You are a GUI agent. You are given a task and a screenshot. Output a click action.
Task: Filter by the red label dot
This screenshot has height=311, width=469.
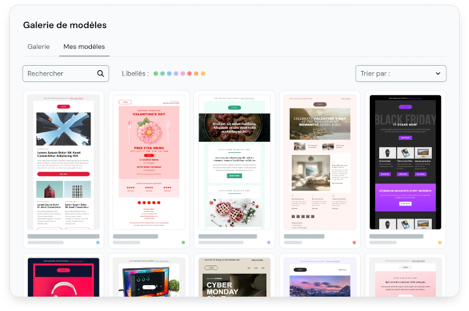click(x=190, y=74)
